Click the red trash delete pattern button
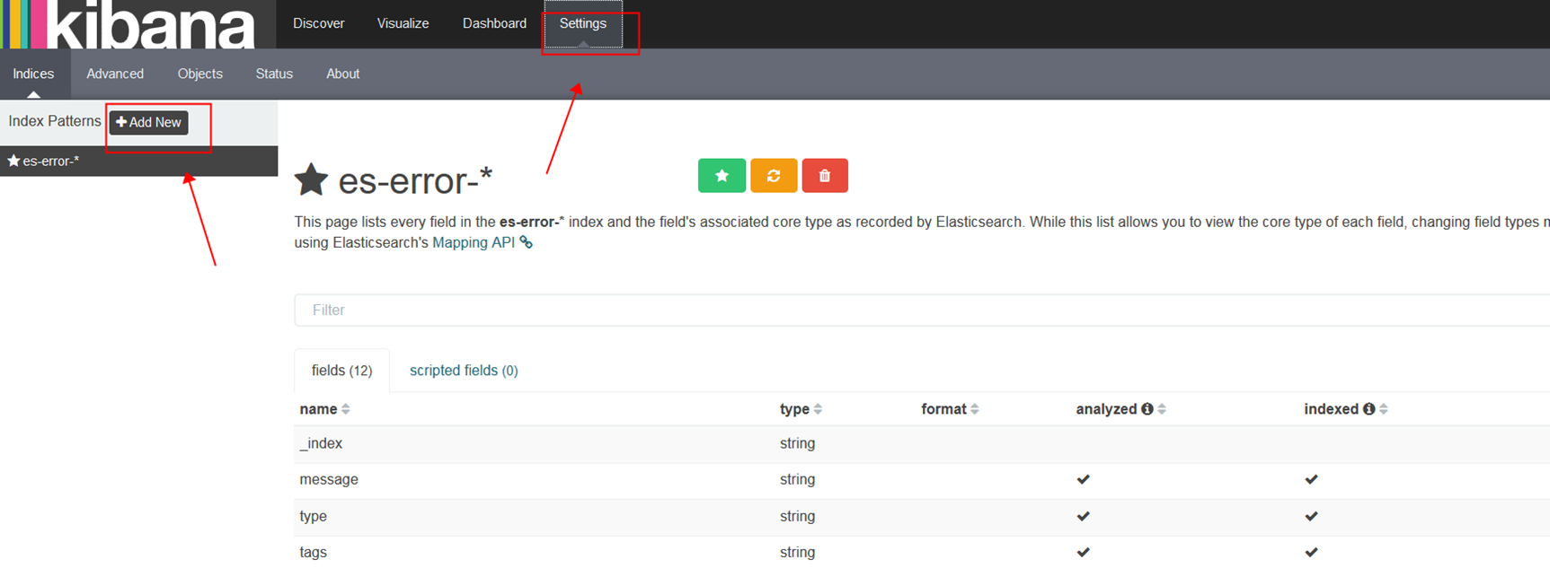 (825, 176)
